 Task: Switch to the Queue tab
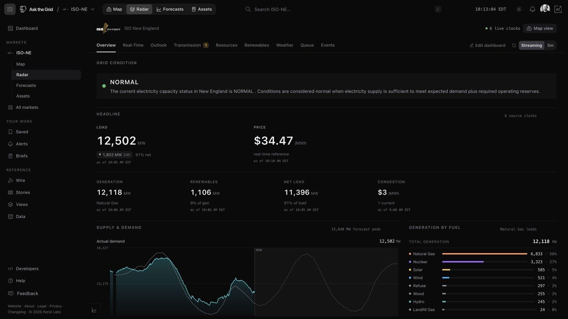307,45
